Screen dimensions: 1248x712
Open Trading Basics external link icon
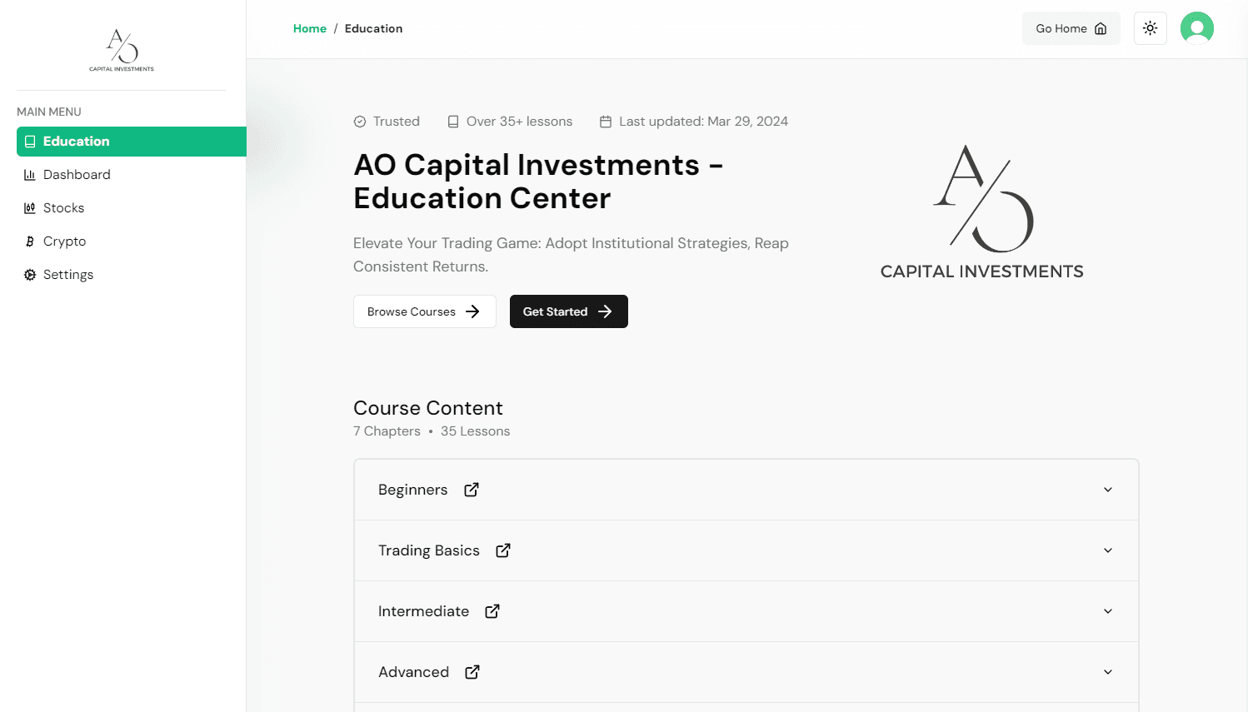click(503, 550)
